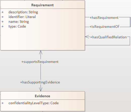Select the +isRequirementOf association label
Viewport: 131px width, 112px height.
click(104, 27)
